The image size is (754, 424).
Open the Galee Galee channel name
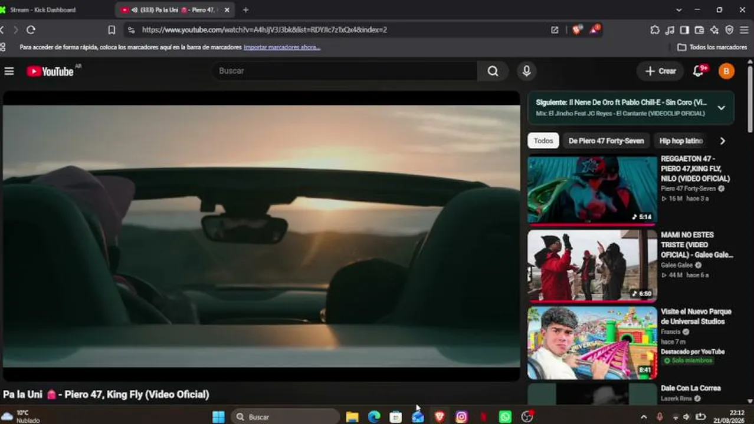(x=677, y=265)
